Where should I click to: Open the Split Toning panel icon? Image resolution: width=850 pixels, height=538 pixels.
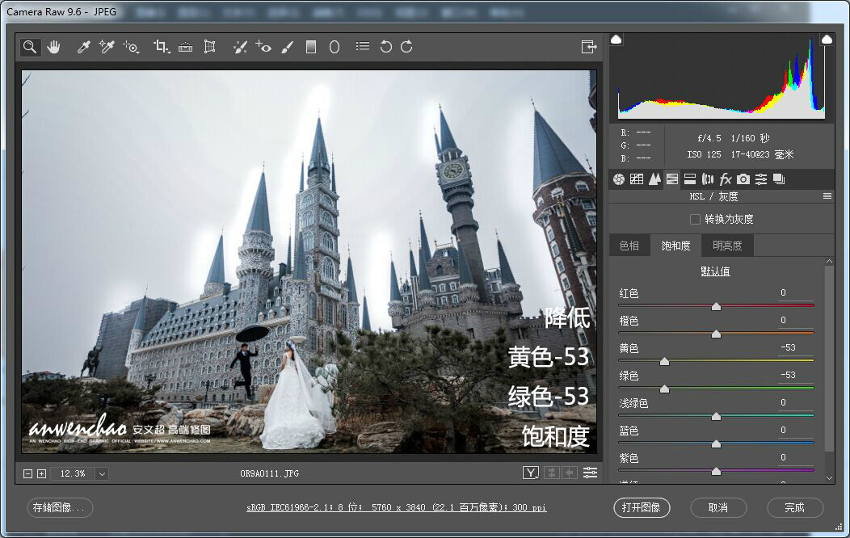point(689,179)
